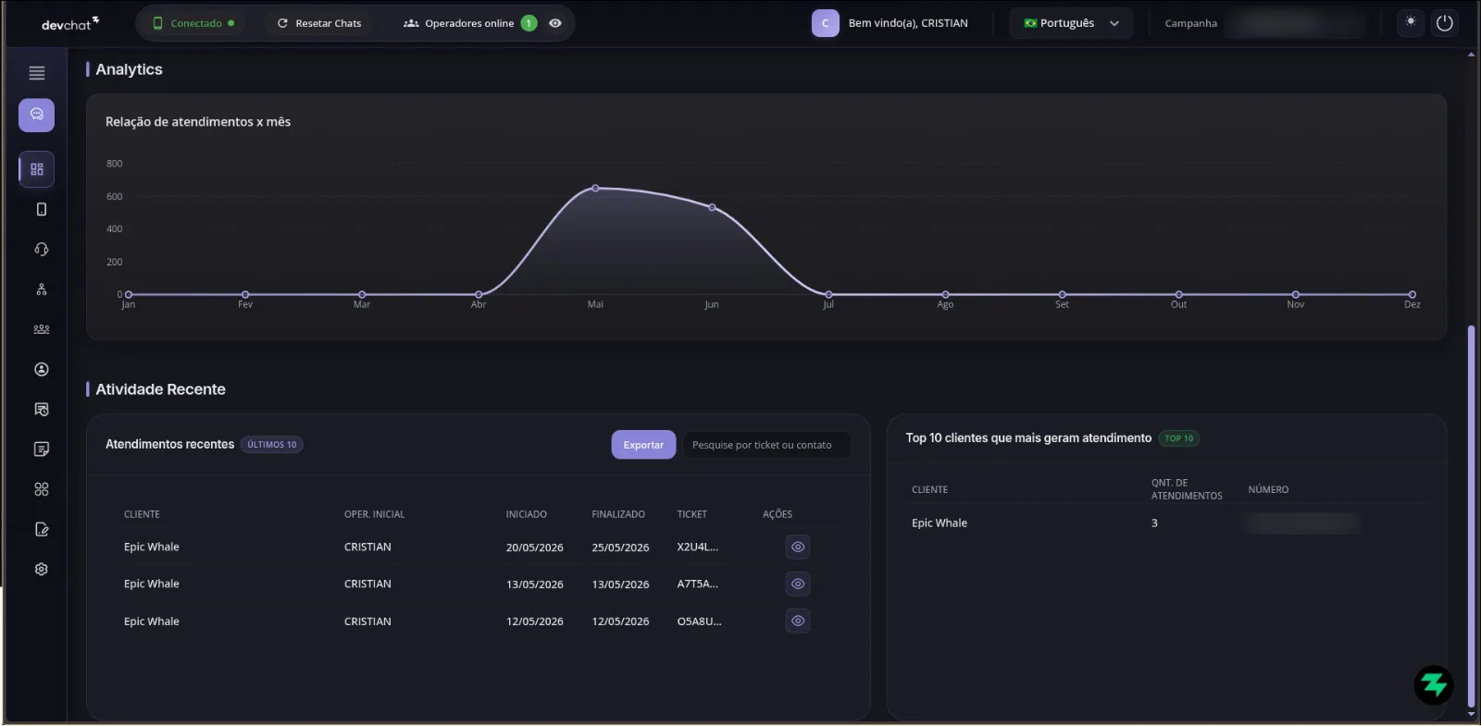The width and height of the screenshot is (1481, 726).
Task: Click Epic Whale in the Top 10 table
Action: pyautogui.click(x=940, y=523)
